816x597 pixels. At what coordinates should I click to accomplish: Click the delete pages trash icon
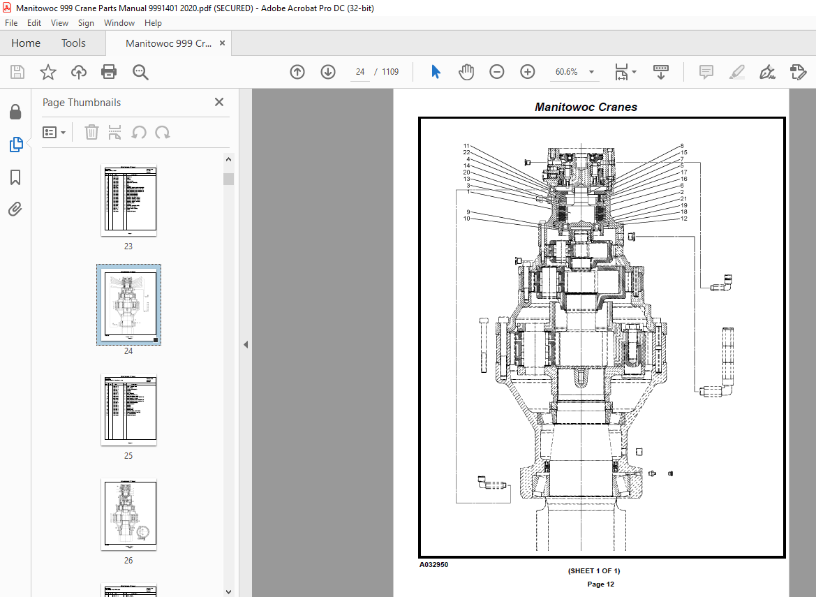click(91, 132)
